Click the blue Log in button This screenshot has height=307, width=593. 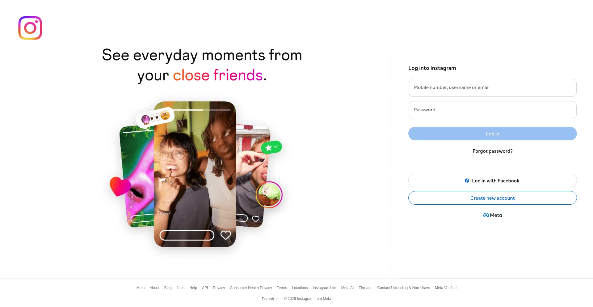coord(492,134)
